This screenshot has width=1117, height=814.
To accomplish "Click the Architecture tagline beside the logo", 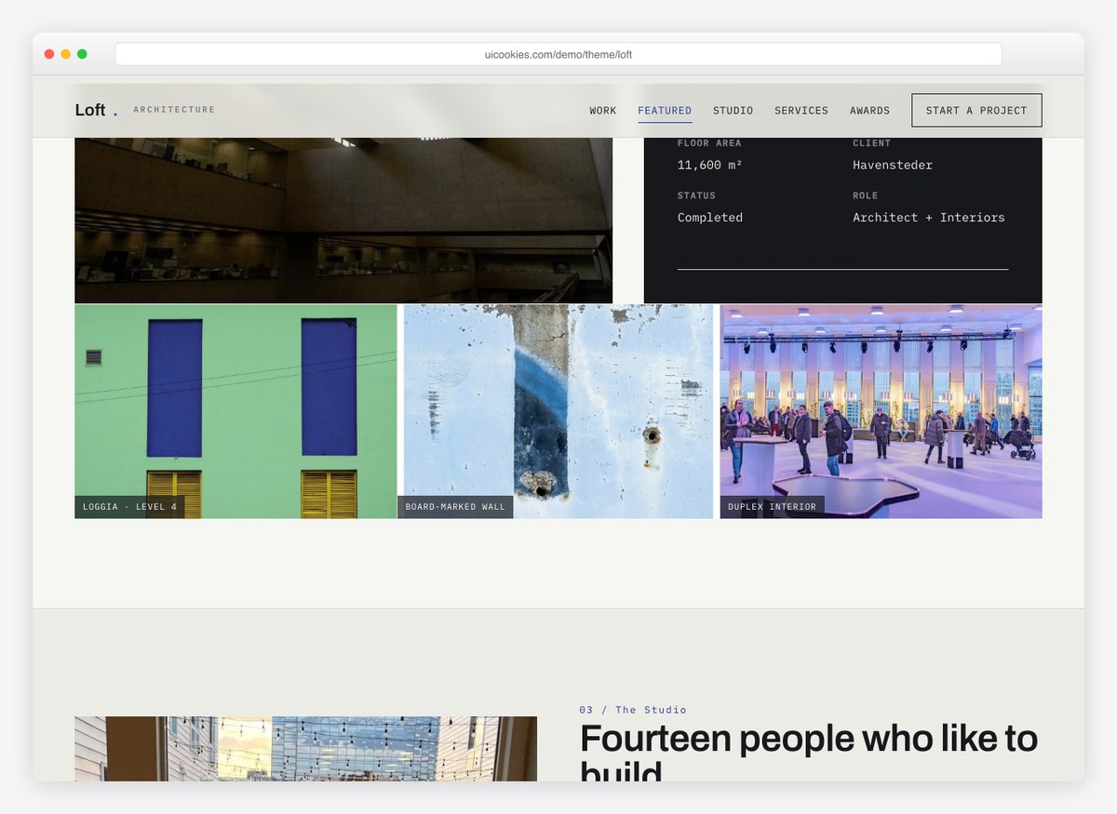I will pos(174,110).
